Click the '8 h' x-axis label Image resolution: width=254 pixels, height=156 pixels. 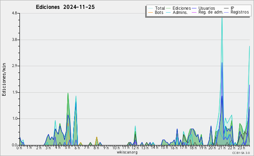point(96,148)
